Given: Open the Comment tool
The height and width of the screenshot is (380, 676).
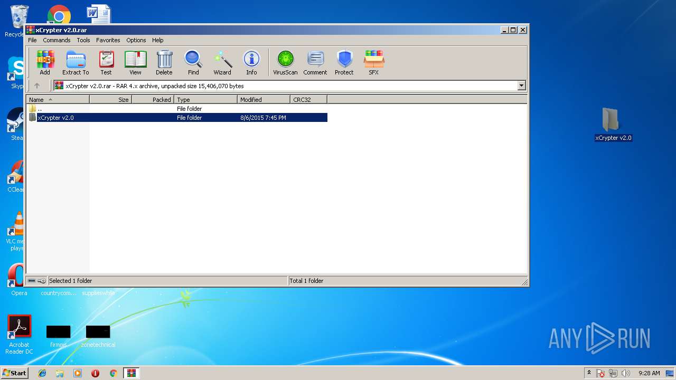Looking at the screenshot, I should pos(315,63).
